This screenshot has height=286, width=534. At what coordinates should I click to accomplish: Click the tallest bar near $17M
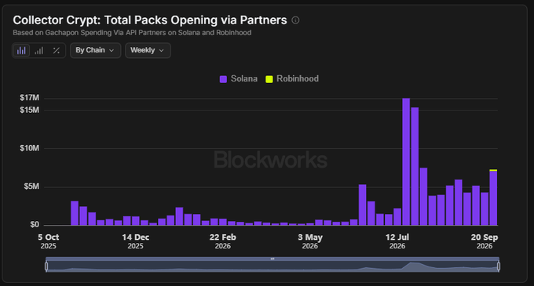[406, 161]
